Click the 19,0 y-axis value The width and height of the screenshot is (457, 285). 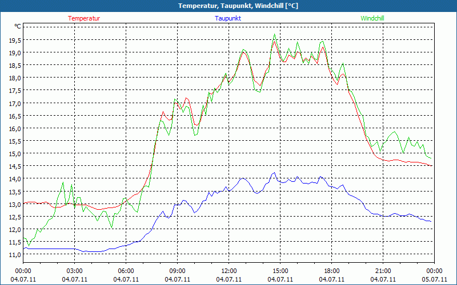click(15, 52)
